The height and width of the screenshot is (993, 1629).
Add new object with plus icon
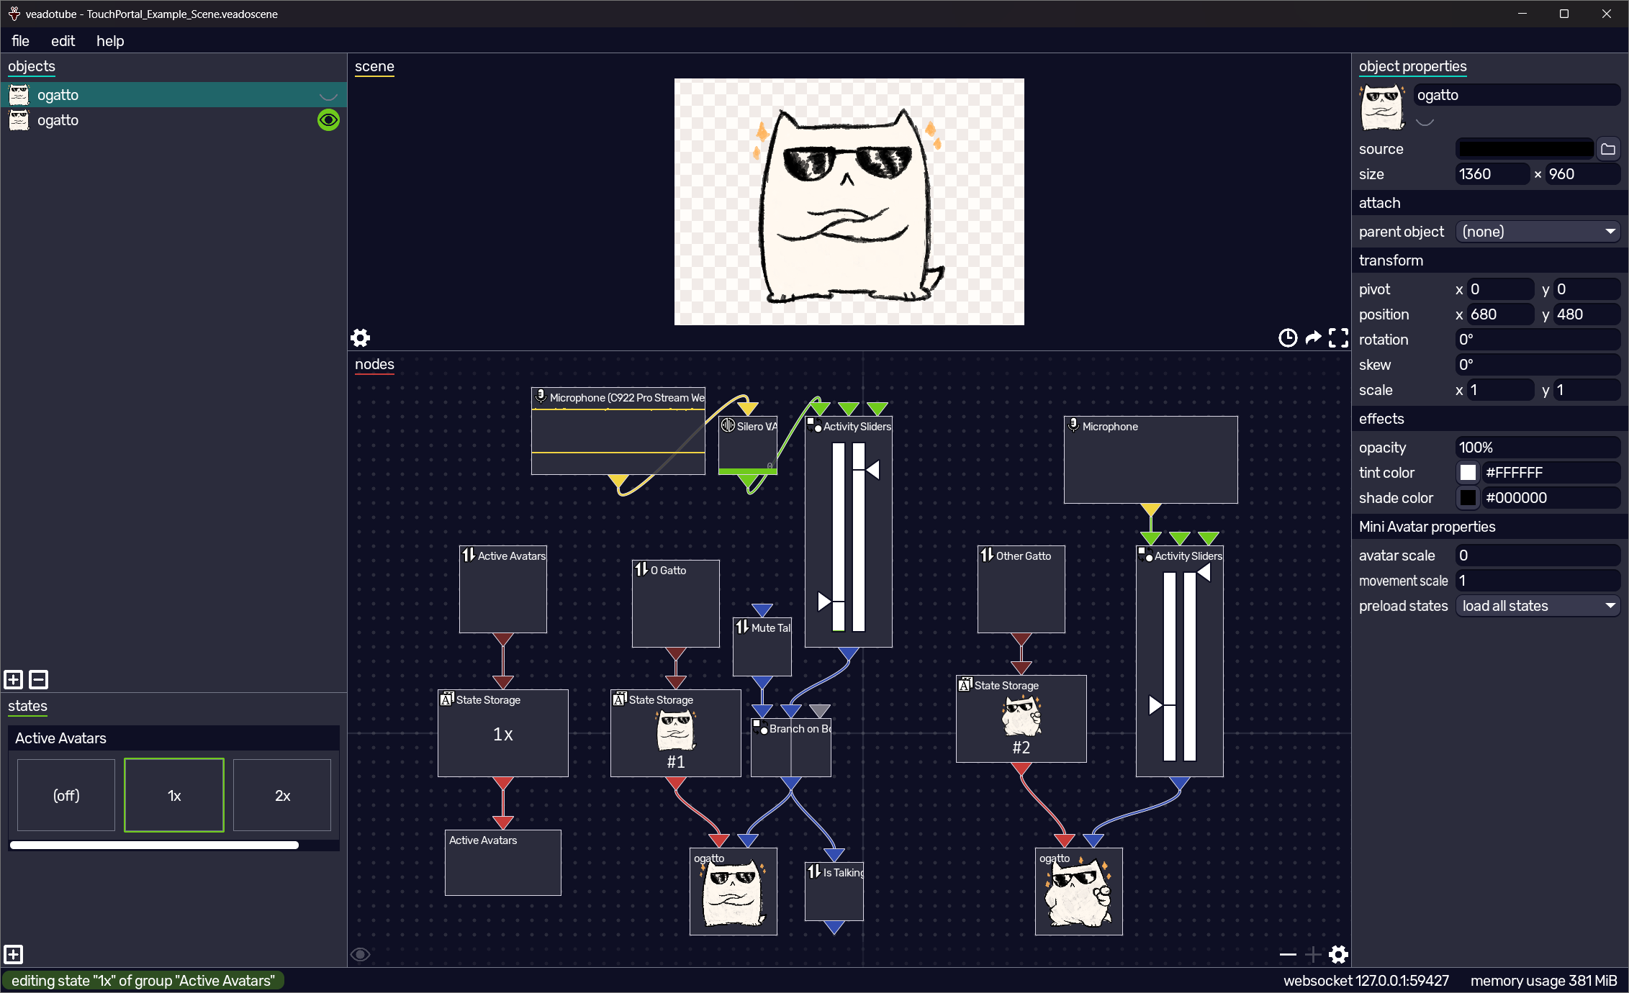pyautogui.click(x=14, y=679)
